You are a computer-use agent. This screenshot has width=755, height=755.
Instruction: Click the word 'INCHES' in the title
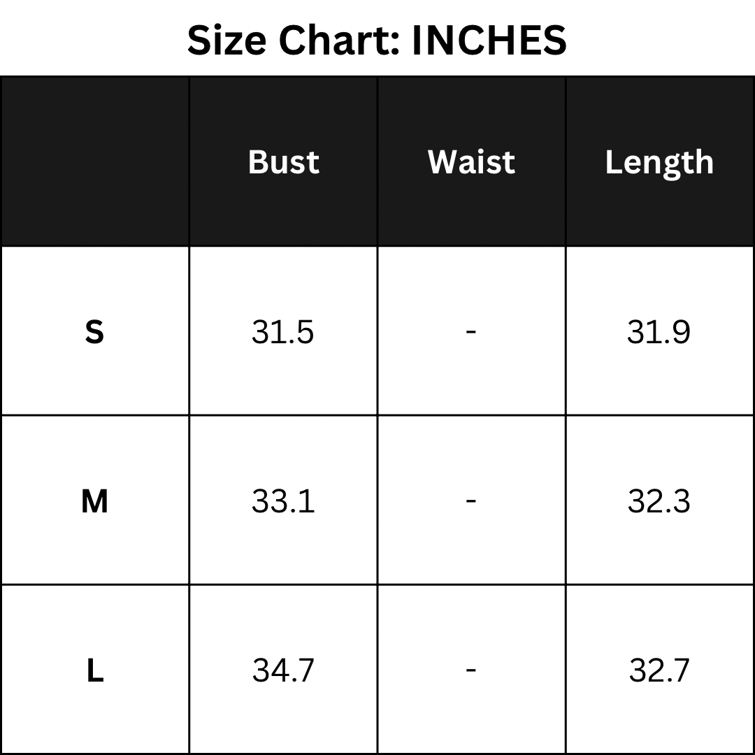point(489,40)
